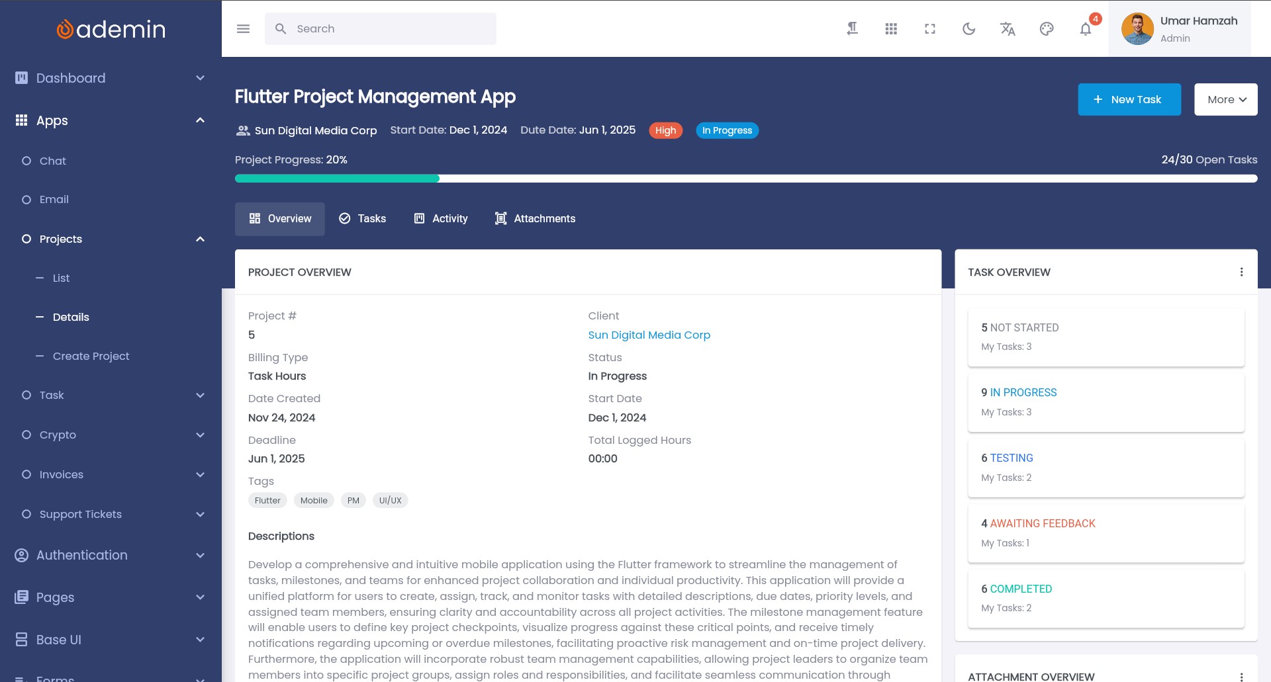Viewport: 1271px width, 682px height.
Task: Switch to the Attachments tab
Action: click(x=535, y=219)
